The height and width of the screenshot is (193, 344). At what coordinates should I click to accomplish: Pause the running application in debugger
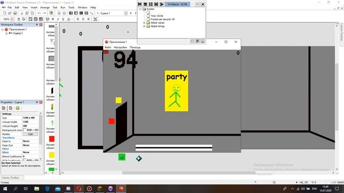tap(150, 4)
